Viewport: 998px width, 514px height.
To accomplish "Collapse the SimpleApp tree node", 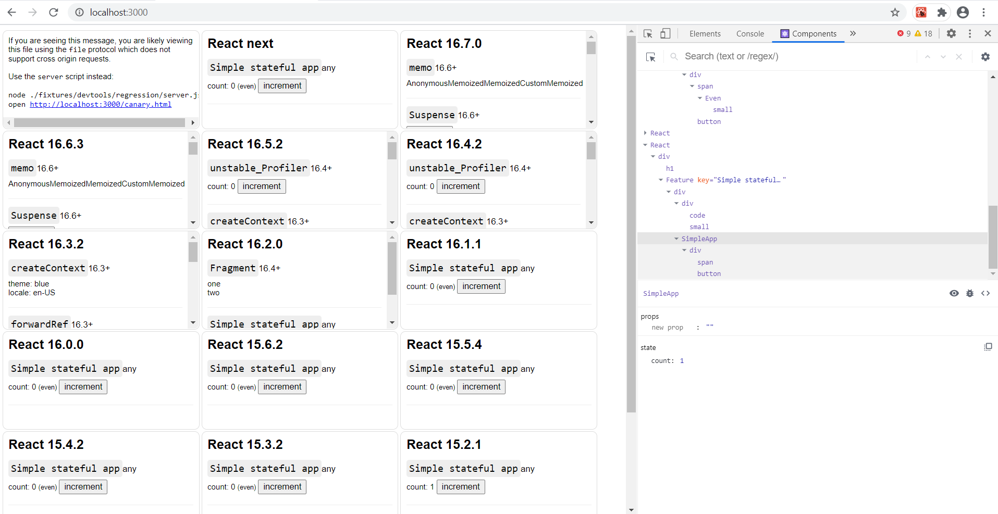I will (676, 239).
